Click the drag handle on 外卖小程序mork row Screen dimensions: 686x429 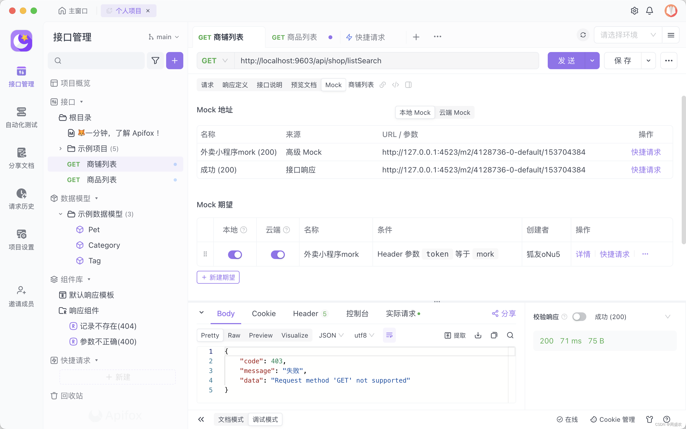tap(205, 254)
